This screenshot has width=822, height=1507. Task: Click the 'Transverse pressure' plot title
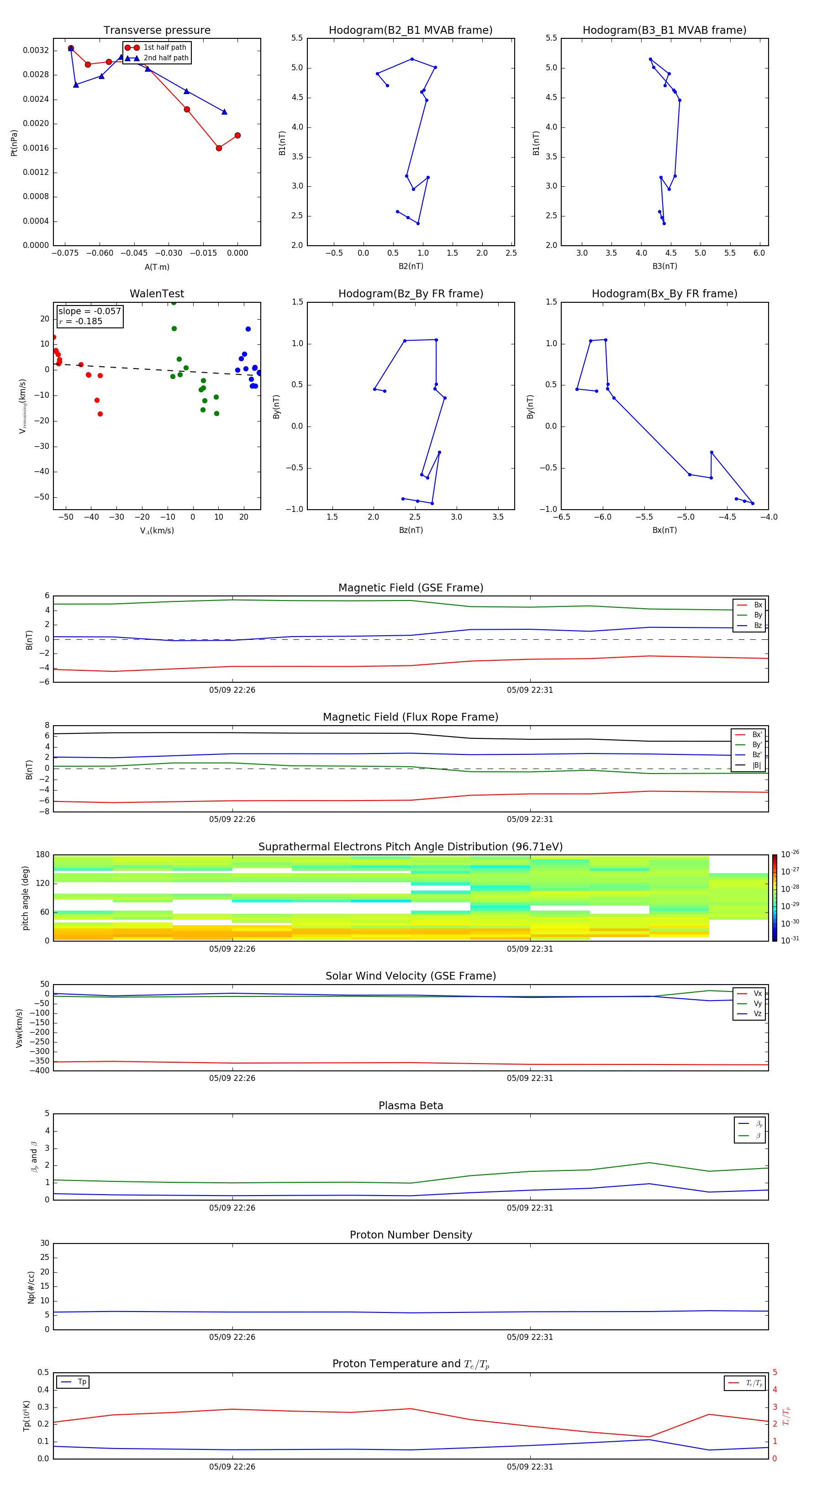(157, 31)
